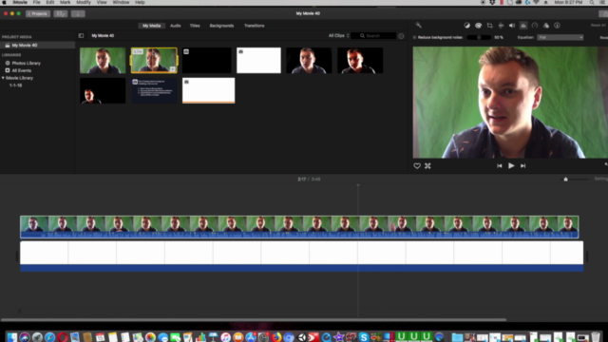The image size is (608, 342).
Task: Open the volume adjustment tool
Action: 512,26
